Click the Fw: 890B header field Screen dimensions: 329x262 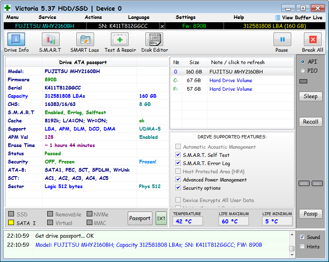(x=194, y=26)
